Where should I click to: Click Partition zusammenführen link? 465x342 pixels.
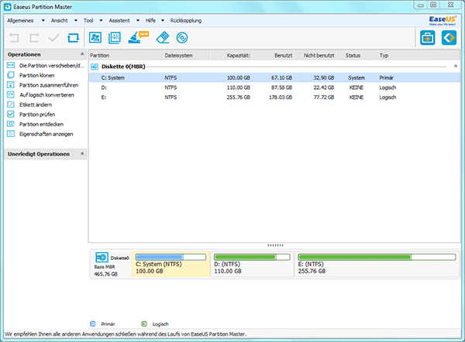[49, 85]
